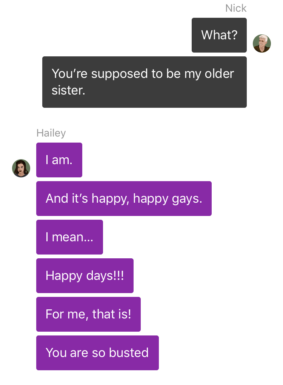Click the word "sister." in Nick's message
The image size is (283, 385).
coord(68,90)
